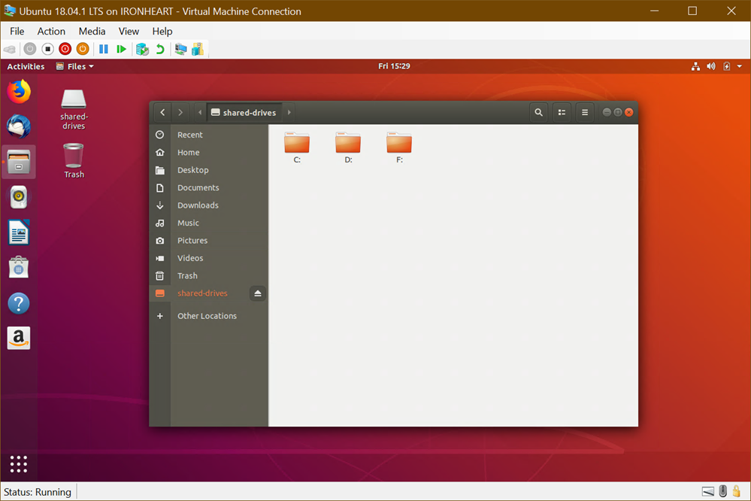The height and width of the screenshot is (501, 751).
Task: Click the green Reset/Resume play icon
Action: click(121, 49)
